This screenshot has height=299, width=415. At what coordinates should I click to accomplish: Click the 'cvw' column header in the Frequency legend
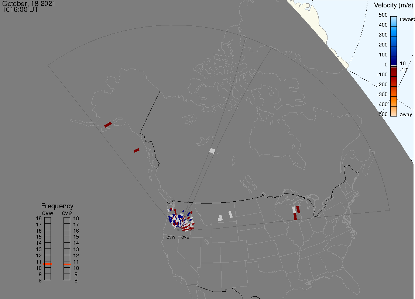(47, 213)
